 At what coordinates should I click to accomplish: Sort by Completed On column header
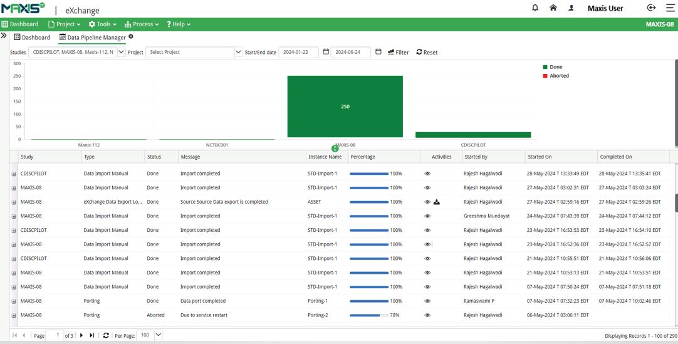tap(634, 157)
